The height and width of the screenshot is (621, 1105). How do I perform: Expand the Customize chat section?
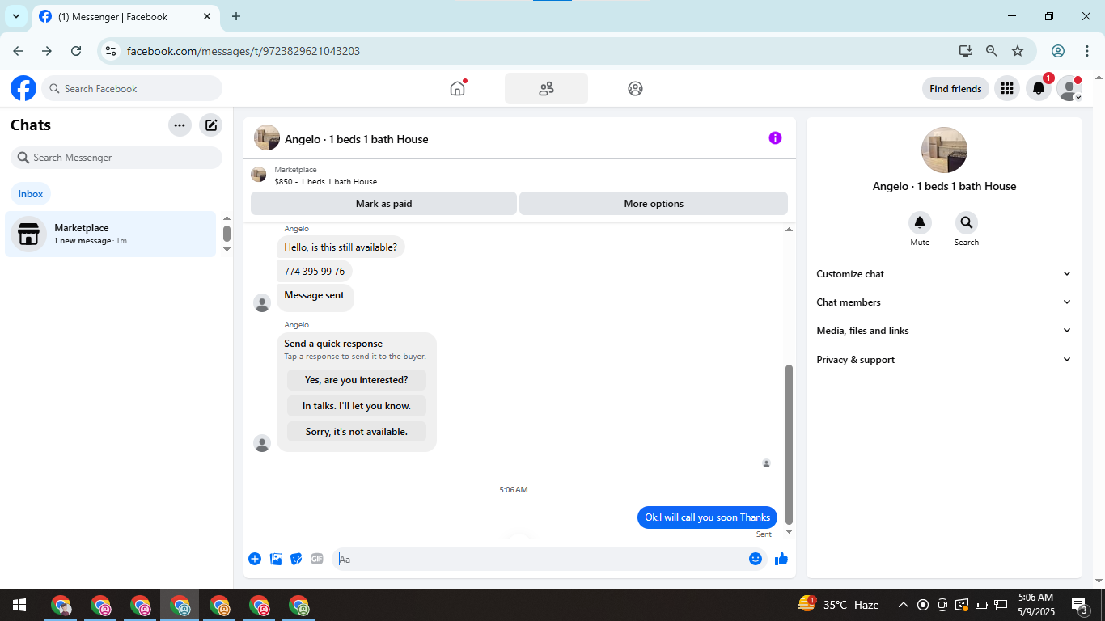tap(944, 274)
